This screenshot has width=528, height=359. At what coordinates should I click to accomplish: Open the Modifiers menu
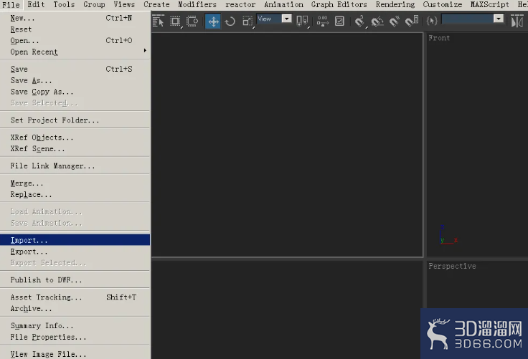(197, 4)
